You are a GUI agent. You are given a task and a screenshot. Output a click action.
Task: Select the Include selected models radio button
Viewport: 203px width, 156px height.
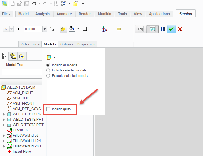point(48,70)
